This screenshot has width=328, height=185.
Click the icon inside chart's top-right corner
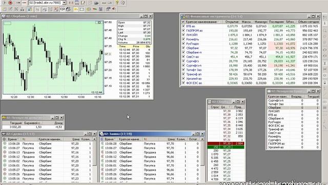pyautogui.click(x=99, y=23)
